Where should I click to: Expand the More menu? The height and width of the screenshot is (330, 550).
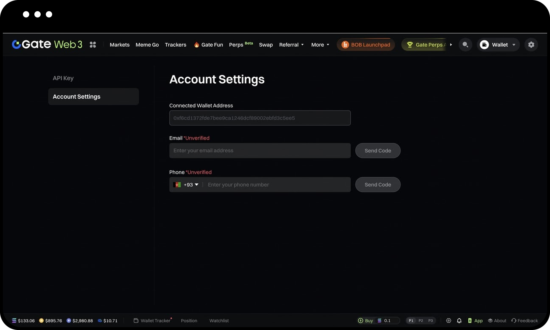point(320,45)
